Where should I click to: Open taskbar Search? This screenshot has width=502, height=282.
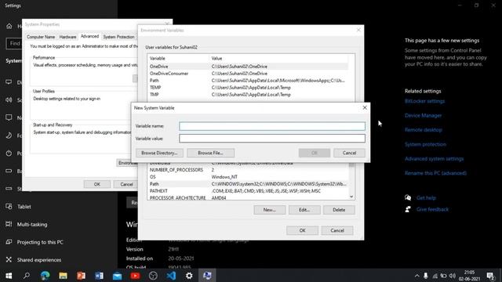pos(27,276)
